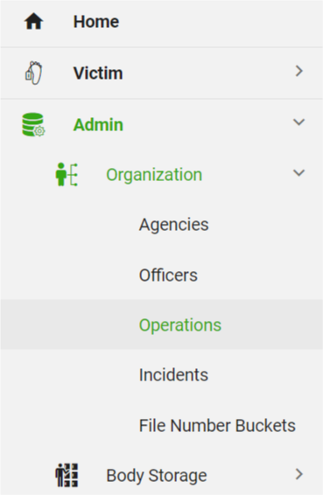Click the Victim foot-tag icon
The width and height of the screenshot is (323, 495).
(x=34, y=73)
